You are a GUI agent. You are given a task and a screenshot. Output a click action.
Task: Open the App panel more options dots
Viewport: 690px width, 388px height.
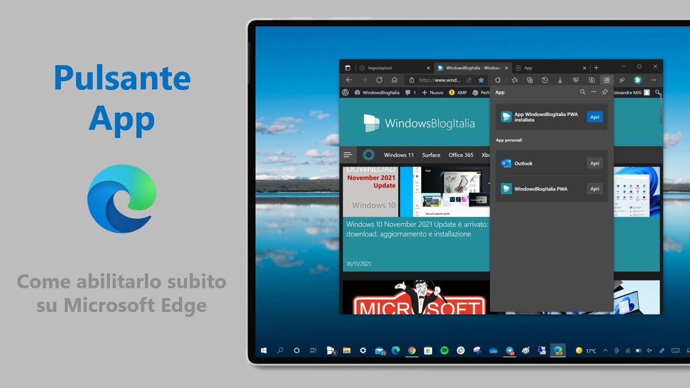pos(594,92)
